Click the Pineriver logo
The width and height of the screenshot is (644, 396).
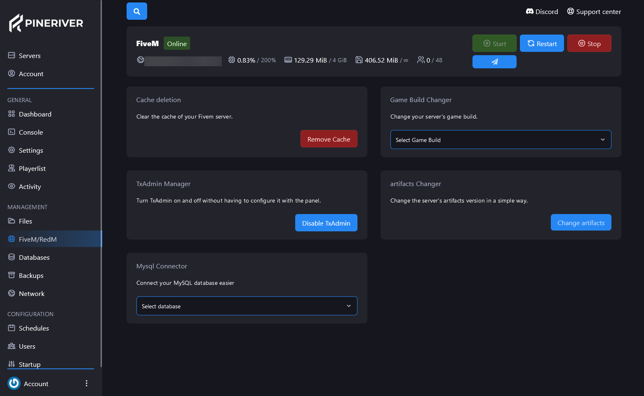46,23
